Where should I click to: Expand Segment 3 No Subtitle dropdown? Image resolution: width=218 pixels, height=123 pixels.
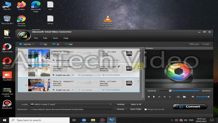click(x=99, y=90)
